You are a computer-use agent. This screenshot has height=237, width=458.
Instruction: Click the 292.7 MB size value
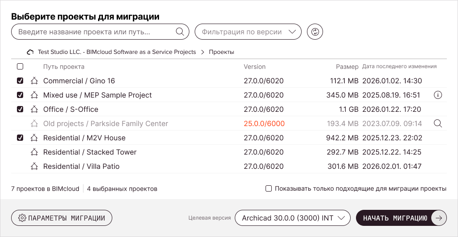tap(343, 152)
